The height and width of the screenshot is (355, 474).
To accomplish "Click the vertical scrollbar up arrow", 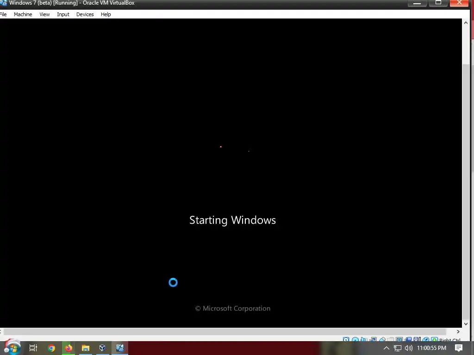I will tap(466, 23).
